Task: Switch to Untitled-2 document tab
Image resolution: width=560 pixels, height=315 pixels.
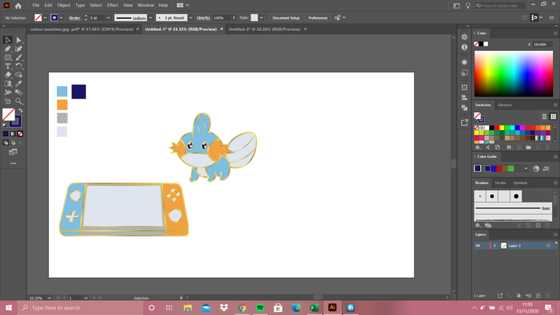Action: [x=265, y=29]
